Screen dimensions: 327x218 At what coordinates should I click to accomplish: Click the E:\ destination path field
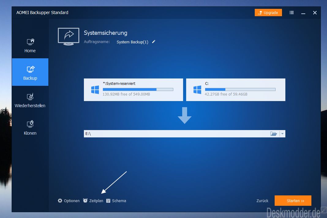coord(175,134)
